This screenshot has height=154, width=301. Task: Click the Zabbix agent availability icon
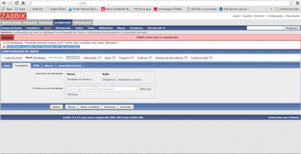[68, 57]
